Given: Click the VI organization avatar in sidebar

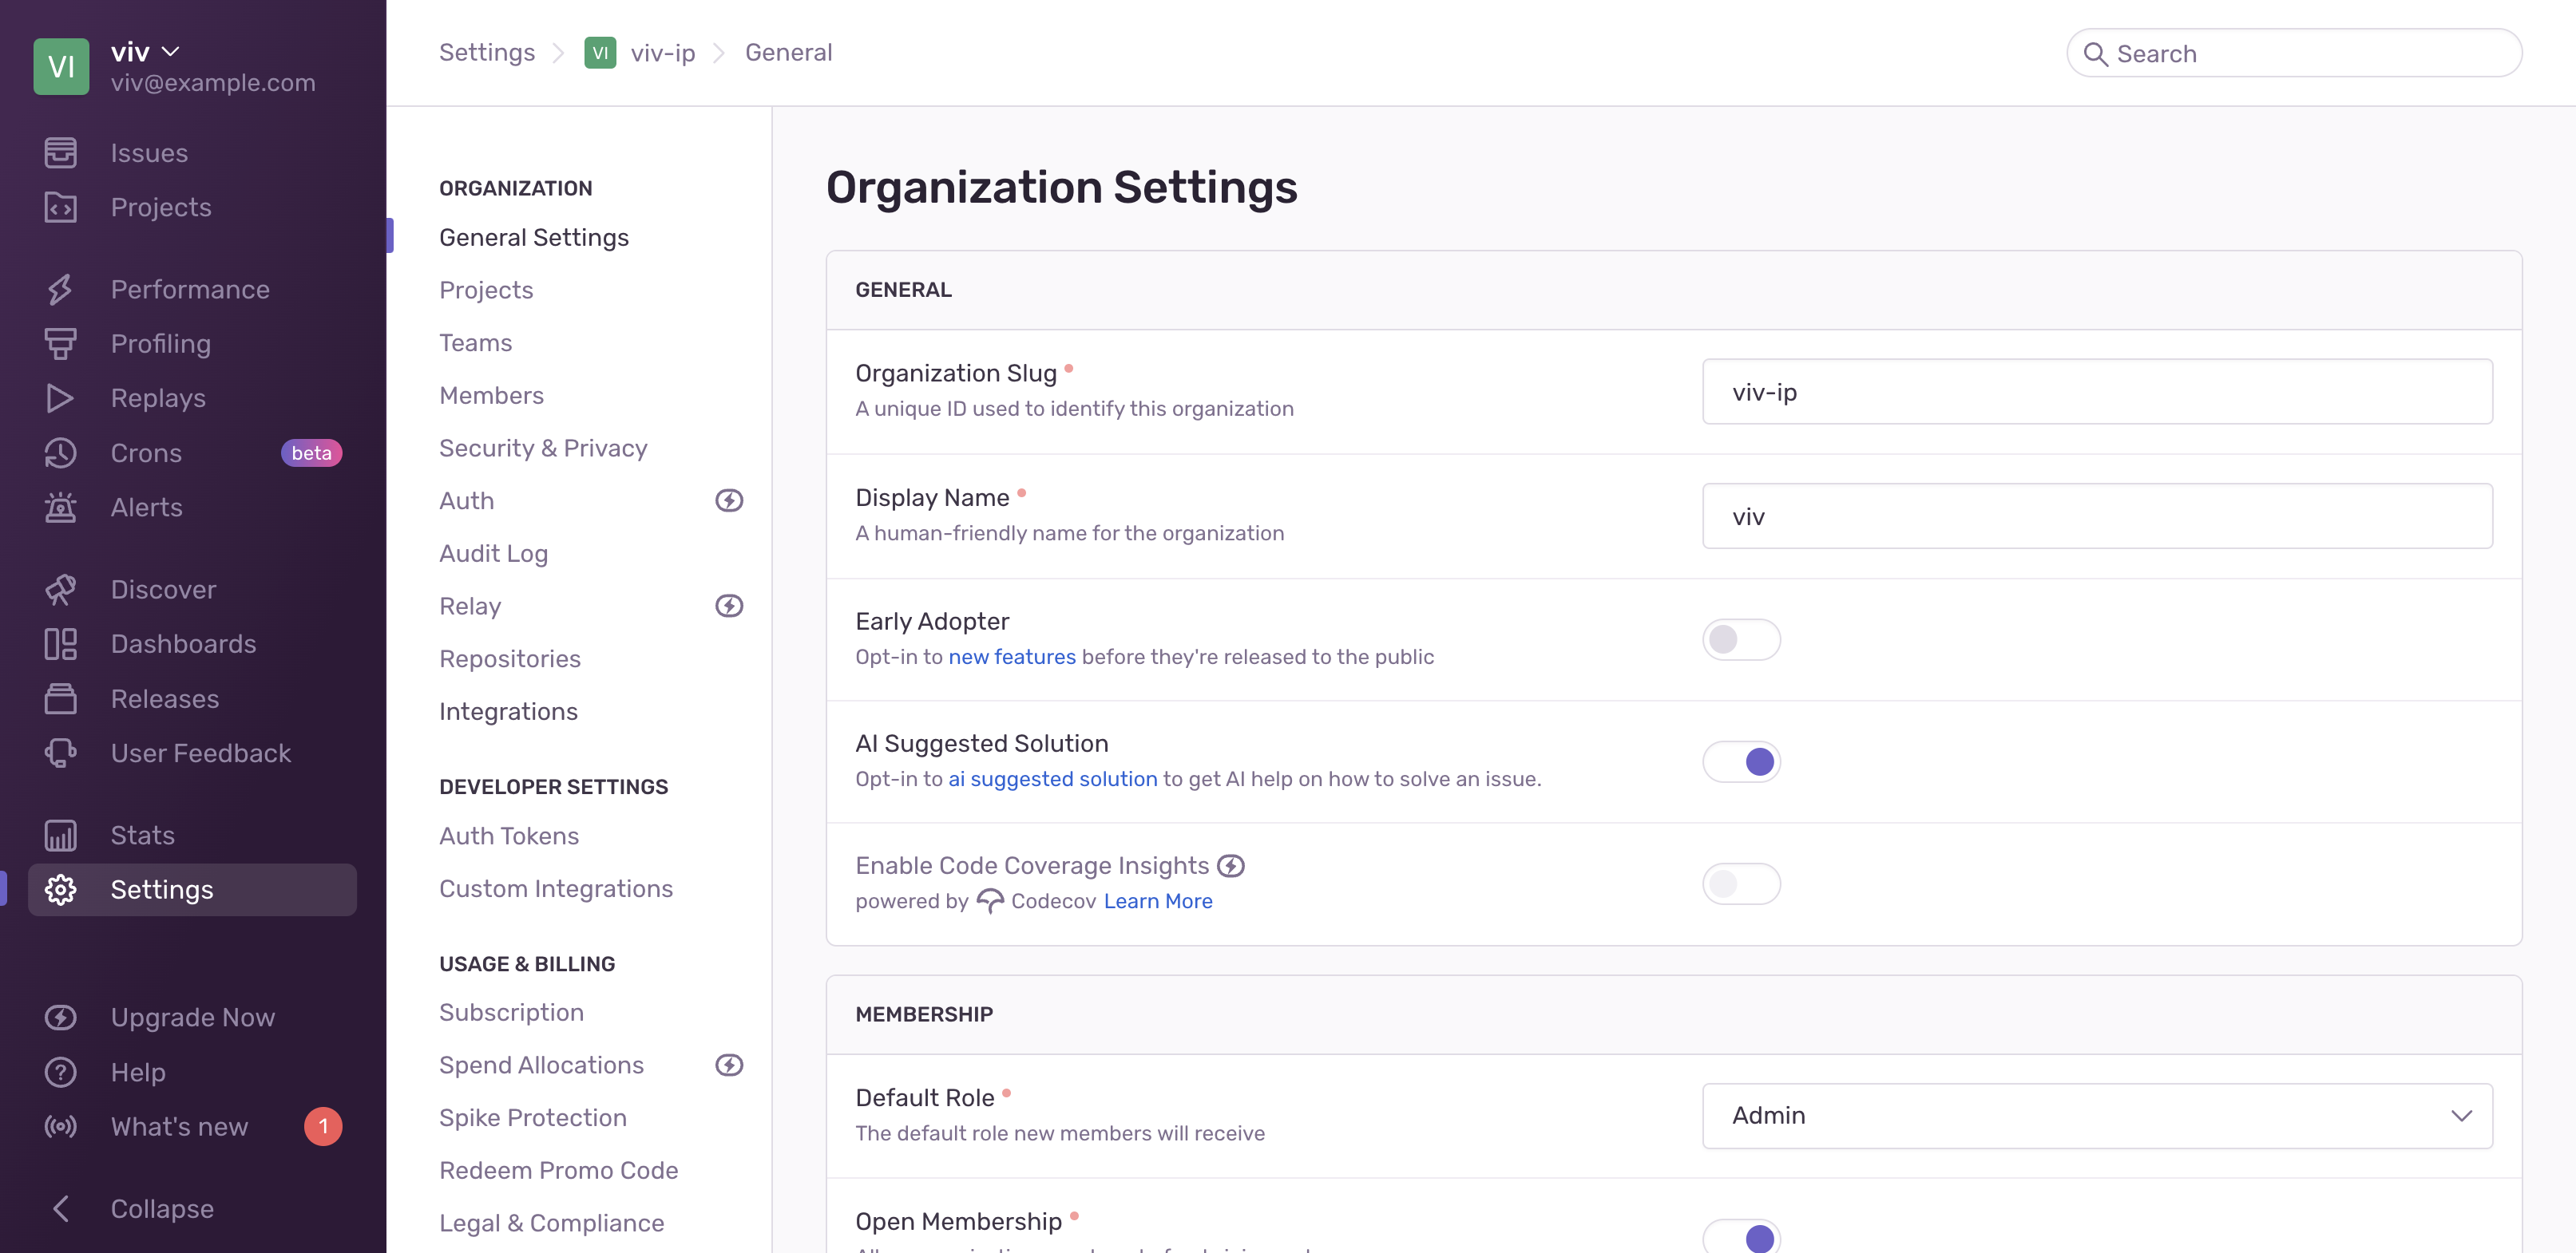Looking at the screenshot, I should point(61,66).
